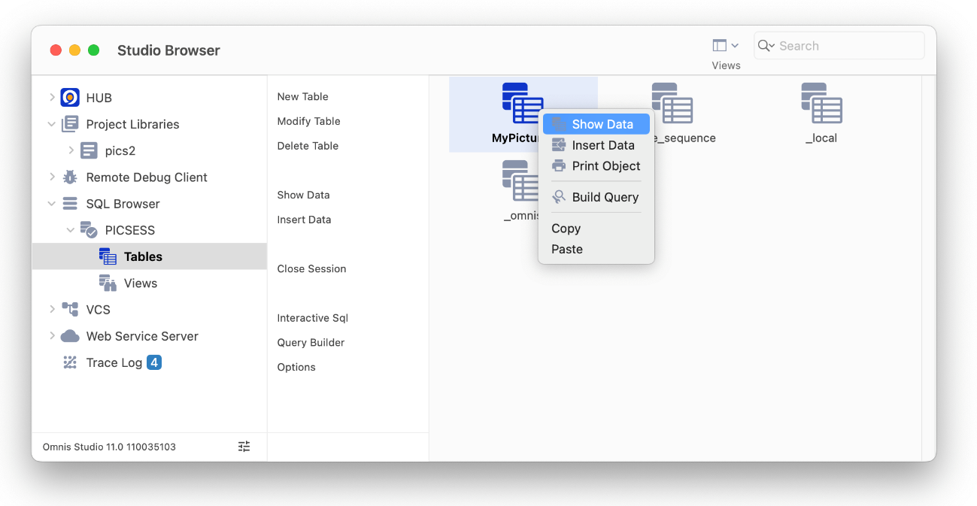Viewport: 977px width, 506px height.
Task: Click the Web Service Server cloud icon
Action: click(70, 336)
